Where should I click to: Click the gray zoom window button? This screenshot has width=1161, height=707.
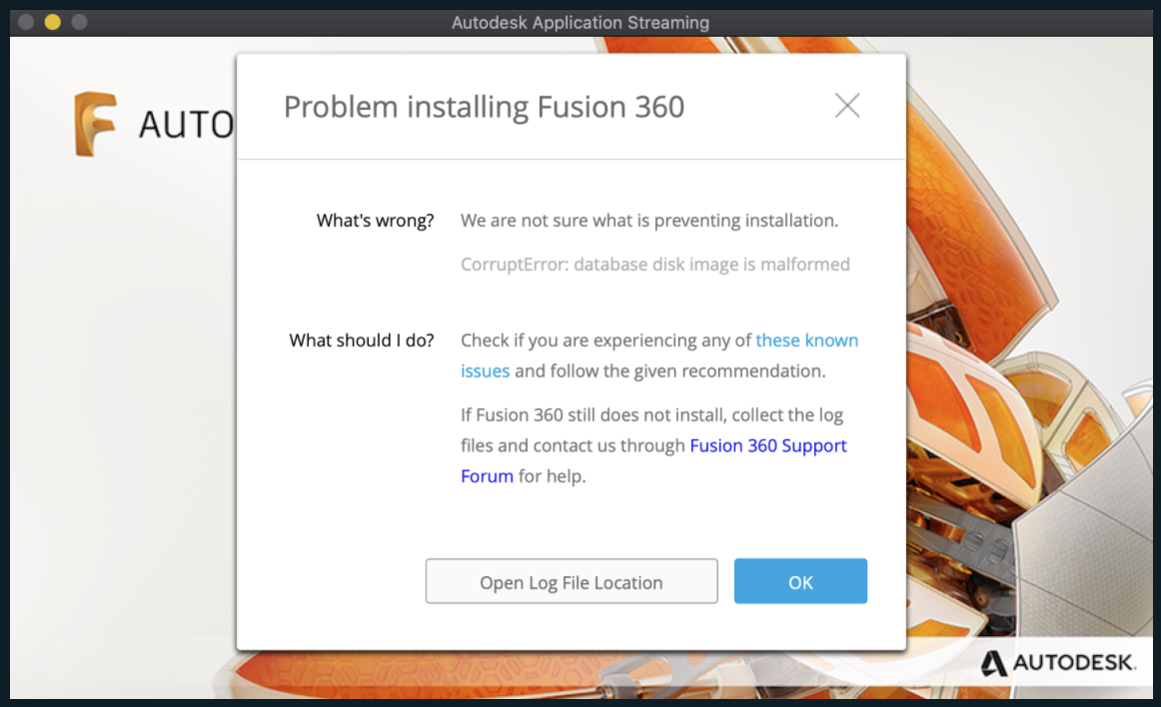tap(79, 22)
